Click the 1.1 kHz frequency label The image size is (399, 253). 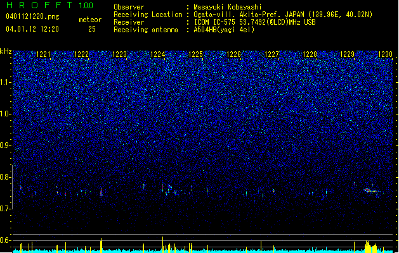tap(6, 82)
